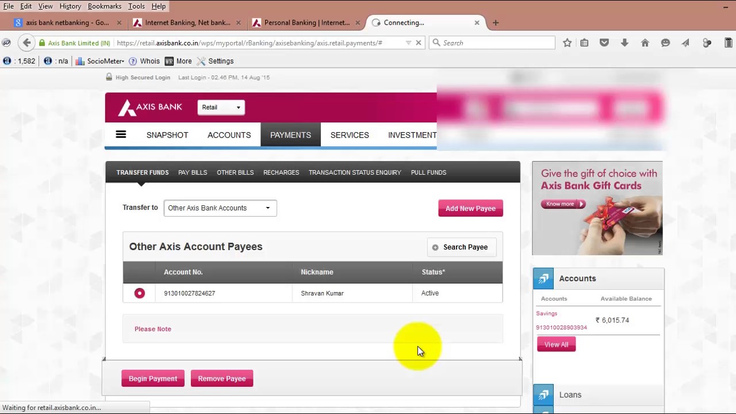The width and height of the screenshot is (736, 414).
Task: Click account number 913010028903934 link
Action: [561, 327]
